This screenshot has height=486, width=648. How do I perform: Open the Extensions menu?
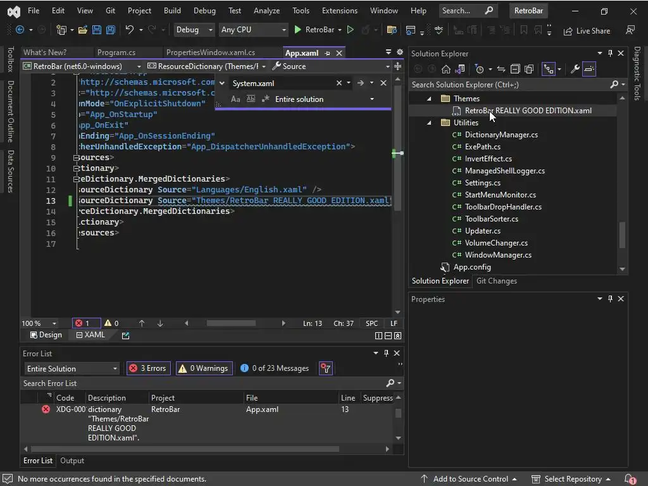pyautogui.click(x=340, y=11)
